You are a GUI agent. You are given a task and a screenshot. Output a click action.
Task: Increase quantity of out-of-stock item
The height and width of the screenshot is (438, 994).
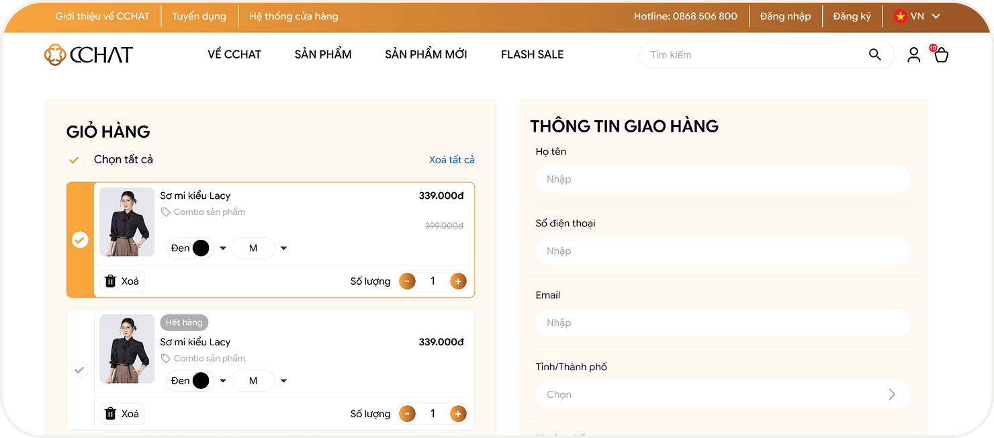(x=458, y=414)
